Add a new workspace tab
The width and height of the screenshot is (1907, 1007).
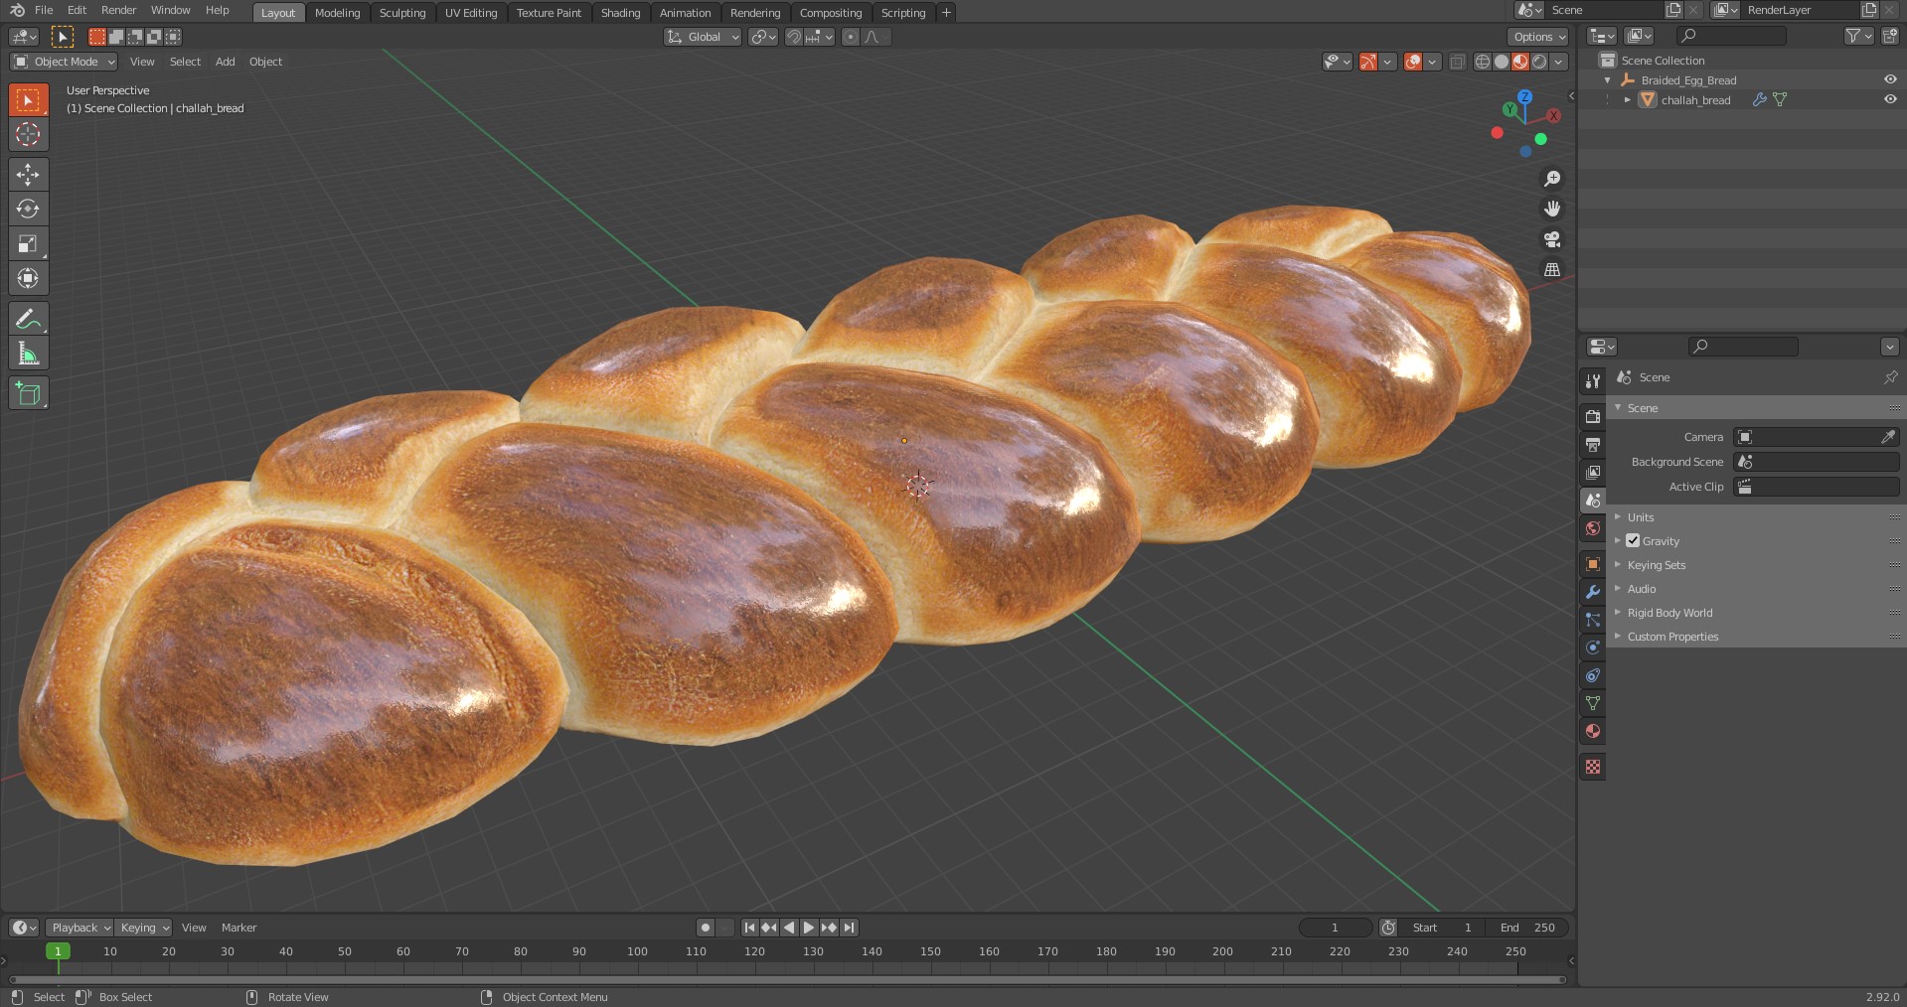946,13
